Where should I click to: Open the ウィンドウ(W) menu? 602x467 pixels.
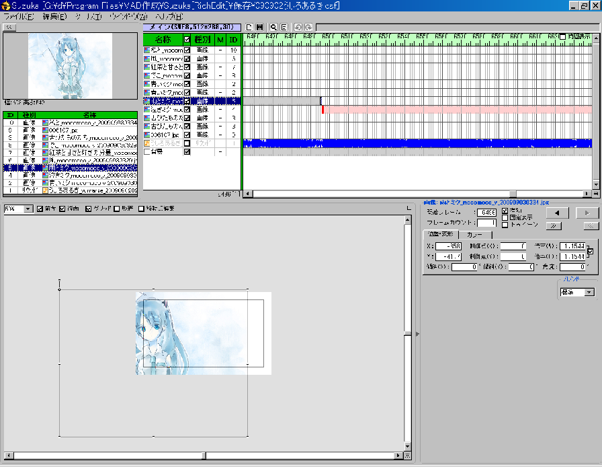coord(128,17)
